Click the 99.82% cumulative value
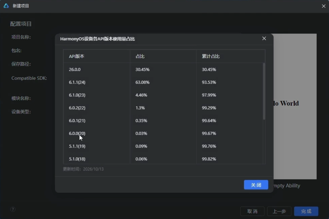The height and width of the screenshot is (219, 329). pyautogui.click(x=209, y=159)
